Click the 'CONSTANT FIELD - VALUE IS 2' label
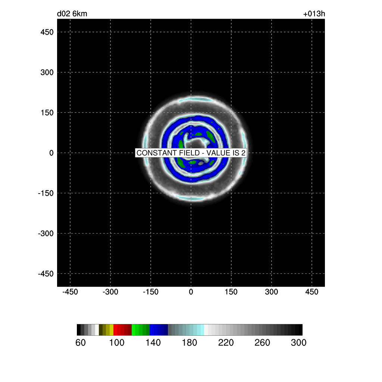The height and width of the screenshot is (382, 382). pyautogui.click(x=191, y=153)
